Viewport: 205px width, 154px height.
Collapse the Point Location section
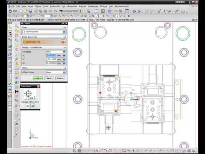click(65, 37)
